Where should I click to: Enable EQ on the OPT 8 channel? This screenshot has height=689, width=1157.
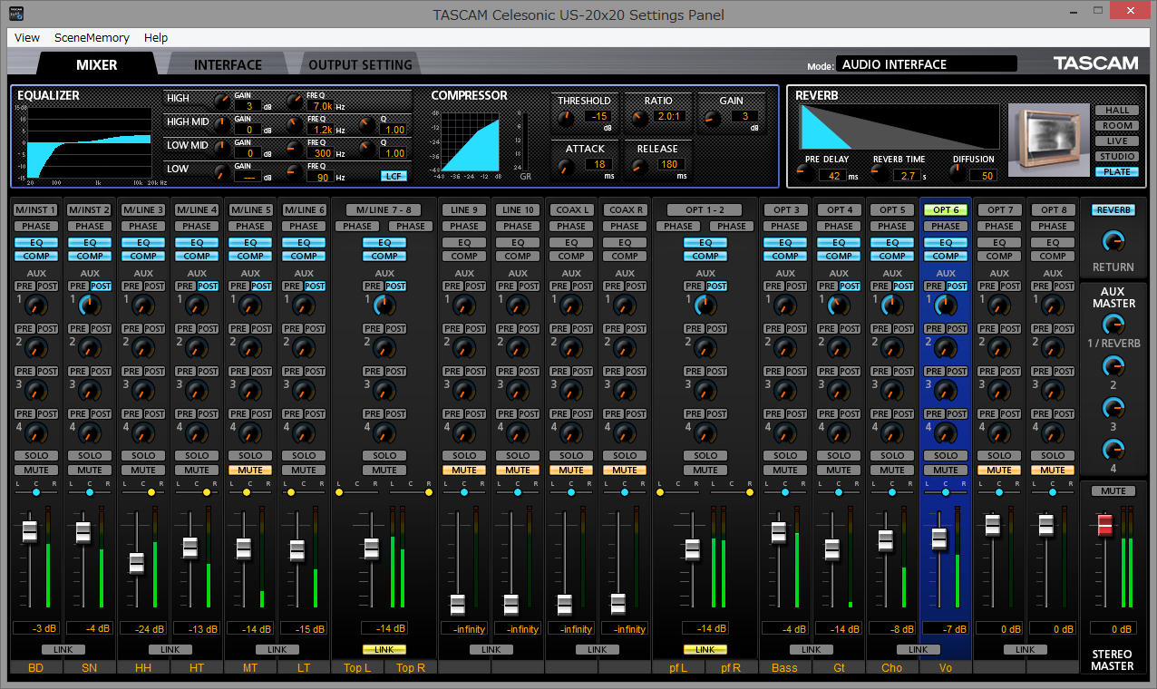coord(1053,242)
